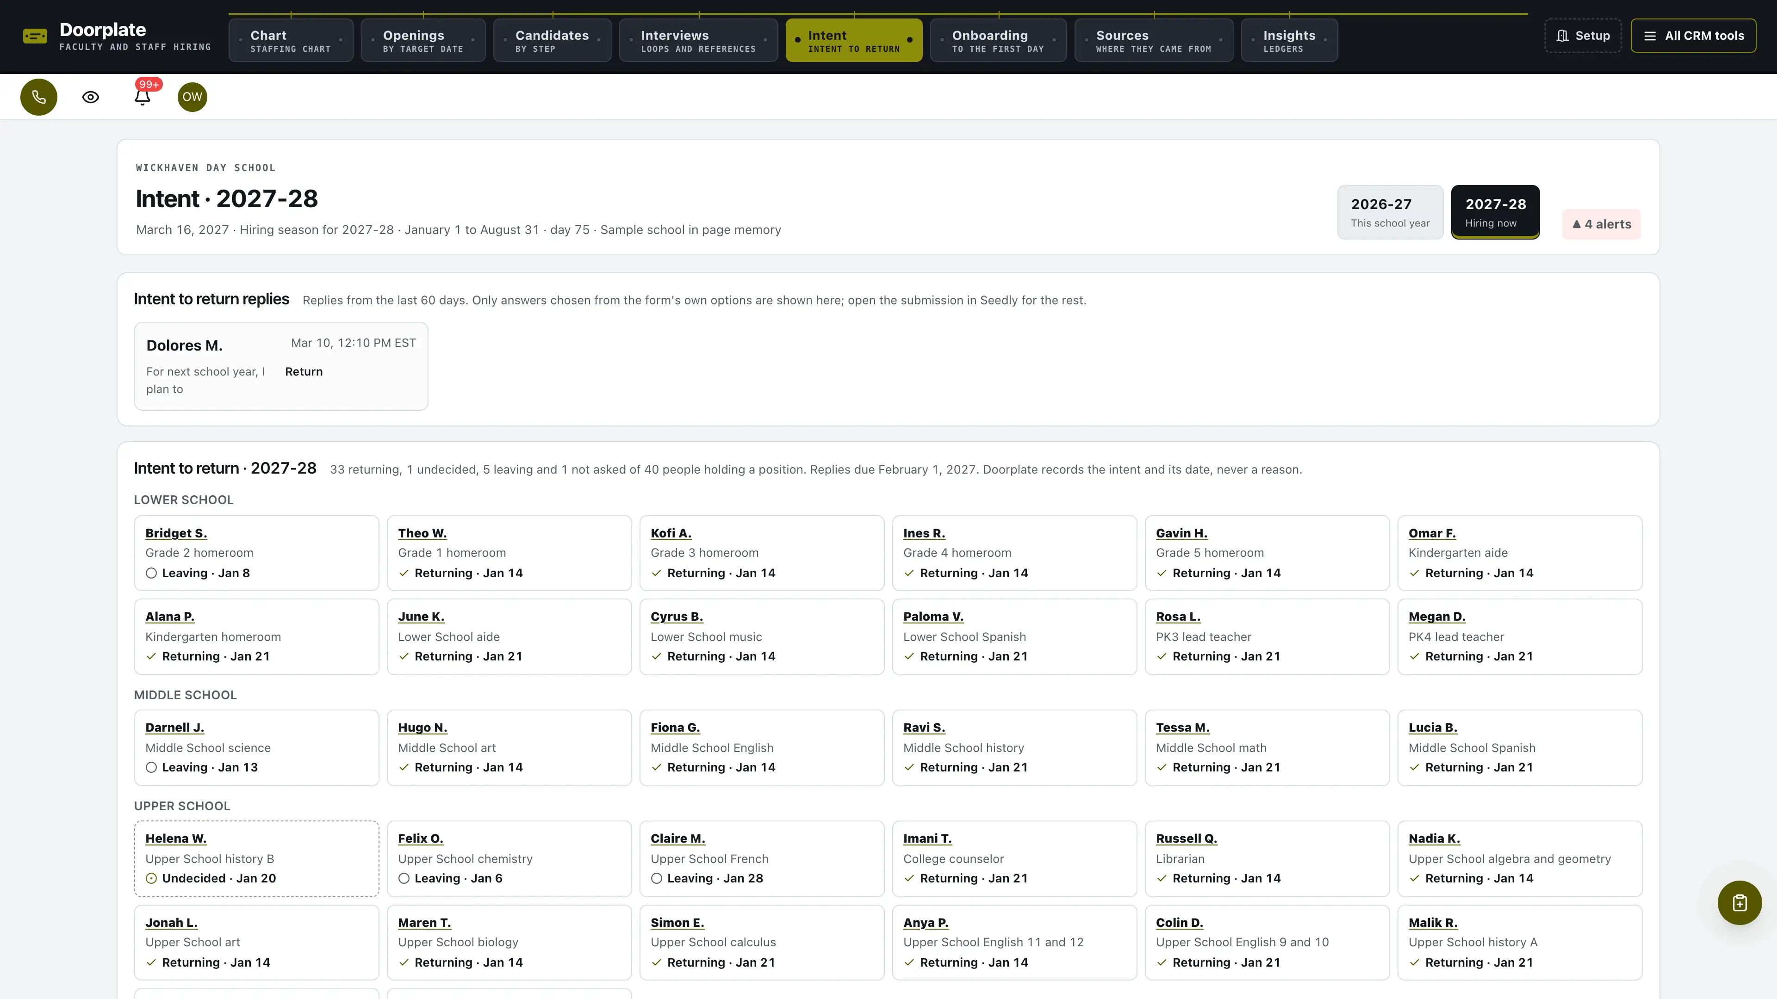Click Felix O. Leaving status circle

click(x=404, y=878)
